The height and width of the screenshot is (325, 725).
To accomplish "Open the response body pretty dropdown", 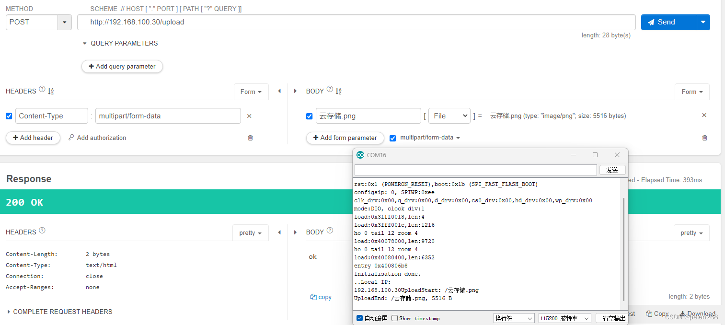I will 691,232.
